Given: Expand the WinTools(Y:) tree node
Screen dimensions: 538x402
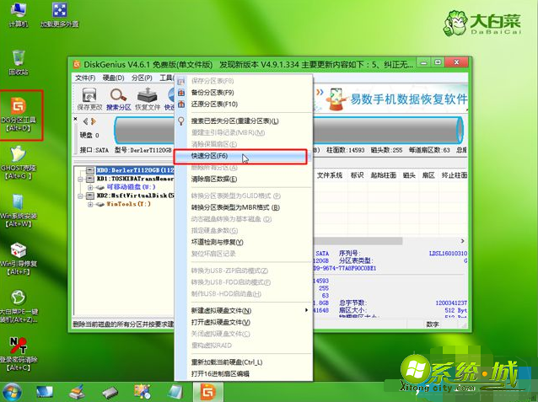Looking at the screenshot, I should pos(90,205).
